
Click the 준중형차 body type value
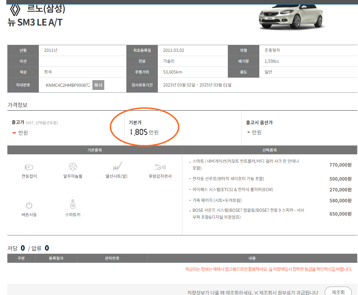(x=272, y=50)
